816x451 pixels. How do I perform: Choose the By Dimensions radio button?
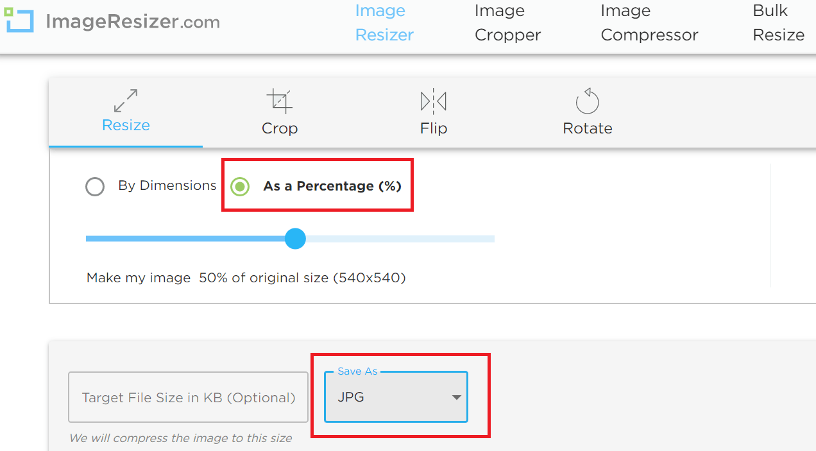[95, 187]
